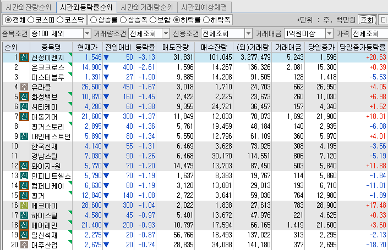This screenshot has width=388, height=250.
Task: Open the 가격 dropdown showing 전체조회
Action: click(370, 33)
